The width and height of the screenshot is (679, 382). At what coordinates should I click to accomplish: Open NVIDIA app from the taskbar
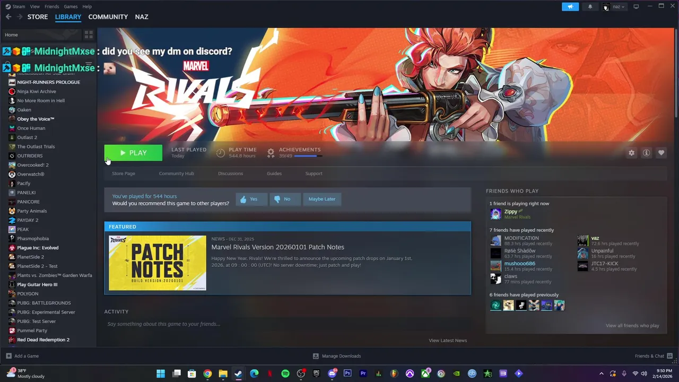pos(457,374)
